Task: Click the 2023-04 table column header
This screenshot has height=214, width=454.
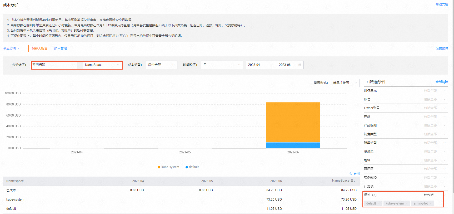Action: [138, 181]
